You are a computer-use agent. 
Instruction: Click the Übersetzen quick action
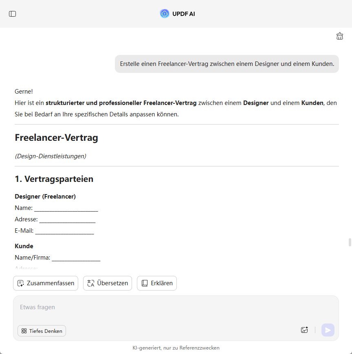click(x=108, y=283)
